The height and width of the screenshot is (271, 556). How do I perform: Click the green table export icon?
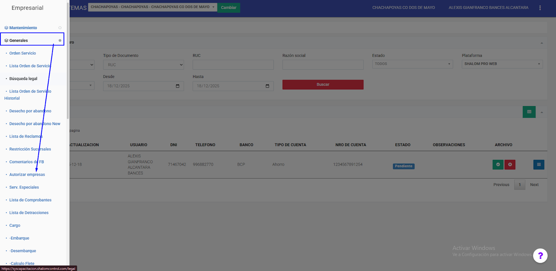[x=529, y=112]
